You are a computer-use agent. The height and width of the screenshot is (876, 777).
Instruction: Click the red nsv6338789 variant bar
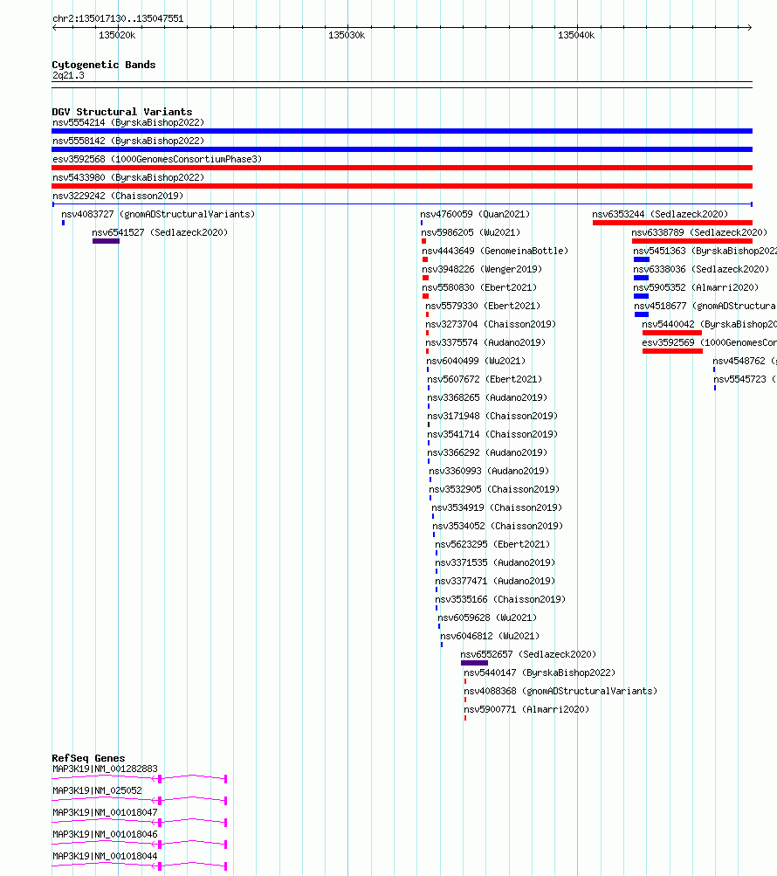(692, 241)
